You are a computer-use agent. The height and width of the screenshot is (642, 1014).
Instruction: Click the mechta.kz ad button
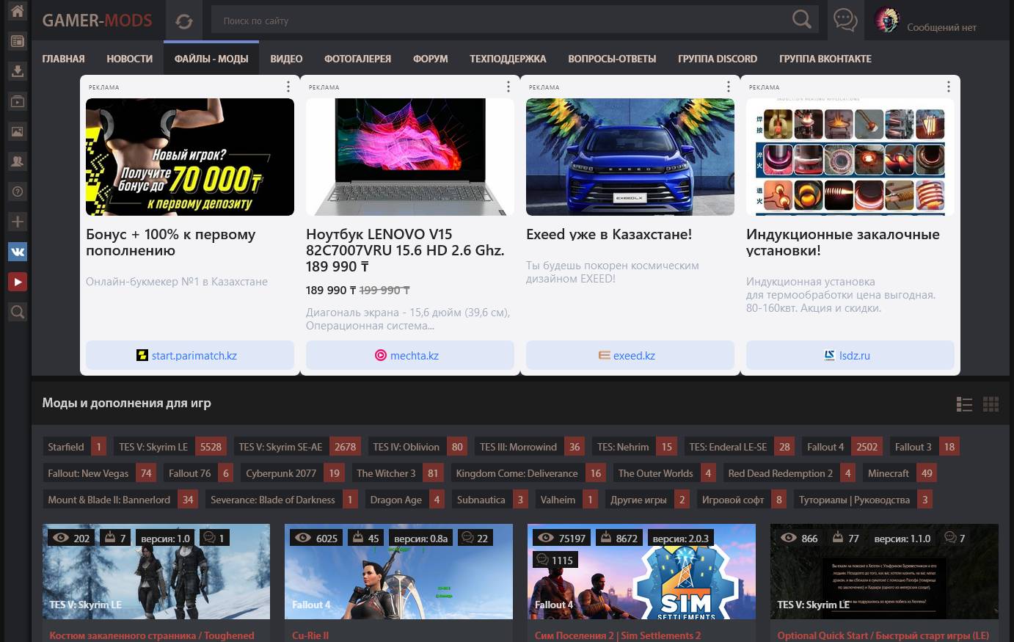coord(410,355)
